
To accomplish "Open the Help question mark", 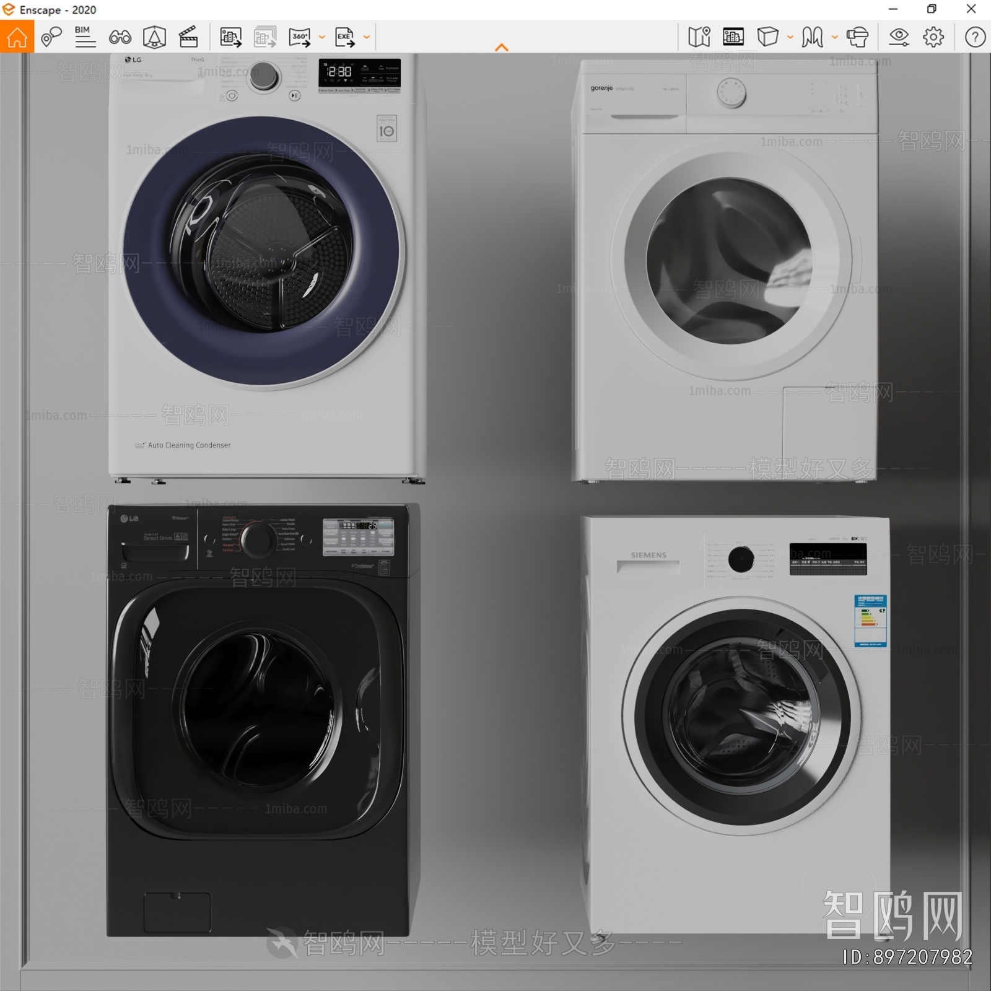I will coord(975,37).
